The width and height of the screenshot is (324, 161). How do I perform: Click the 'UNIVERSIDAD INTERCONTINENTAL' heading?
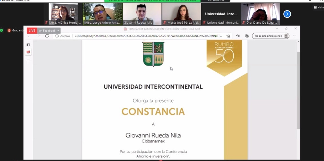(153, 87)
